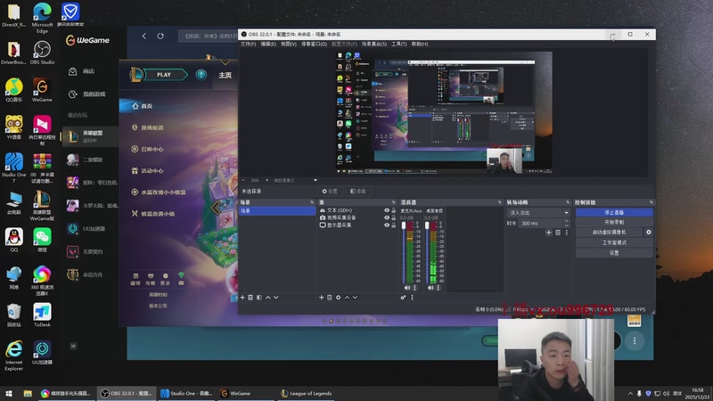Click 停止直播 stop streaming button
This screenshot has width=713, height=401.
[614, 212]
